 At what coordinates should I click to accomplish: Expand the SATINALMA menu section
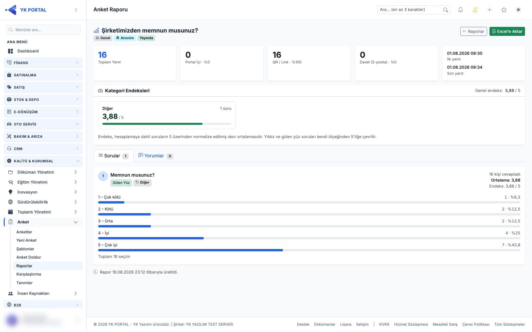[x=43, y=75]
